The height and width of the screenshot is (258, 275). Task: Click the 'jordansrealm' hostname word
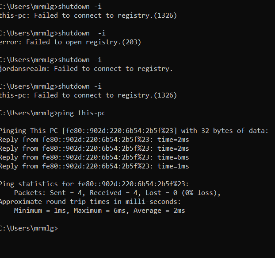tap(23, 69)
